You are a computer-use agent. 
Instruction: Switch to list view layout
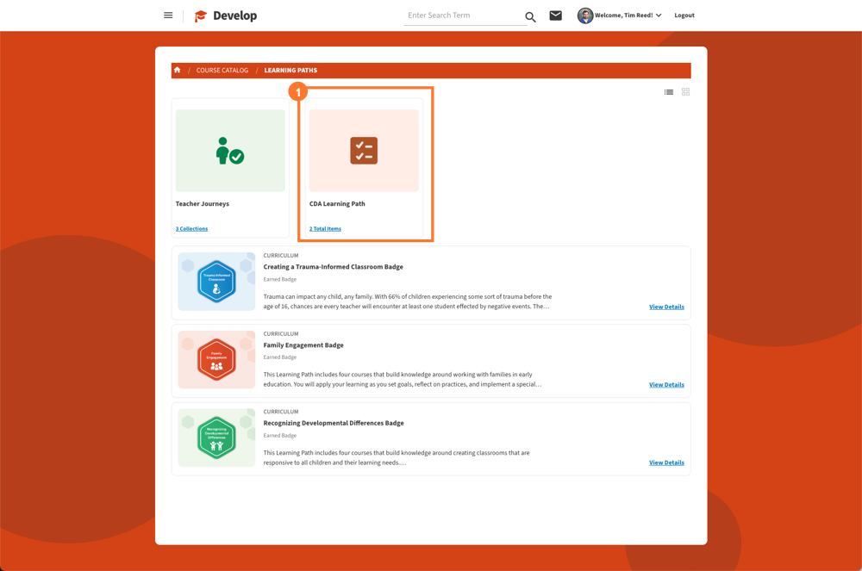click(669, 92)
